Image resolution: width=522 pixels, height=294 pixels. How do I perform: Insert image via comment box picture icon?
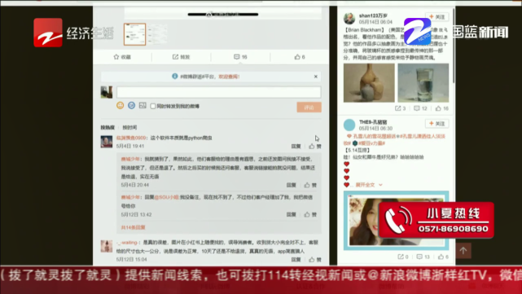[x=143, y=106]
